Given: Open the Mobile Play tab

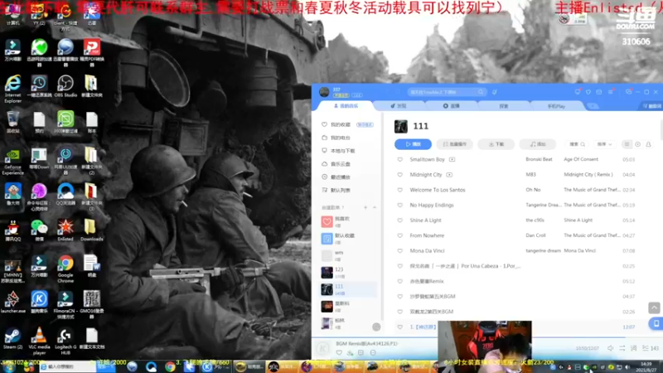Looking at the screenshot, I should click(x=556, y=106).
